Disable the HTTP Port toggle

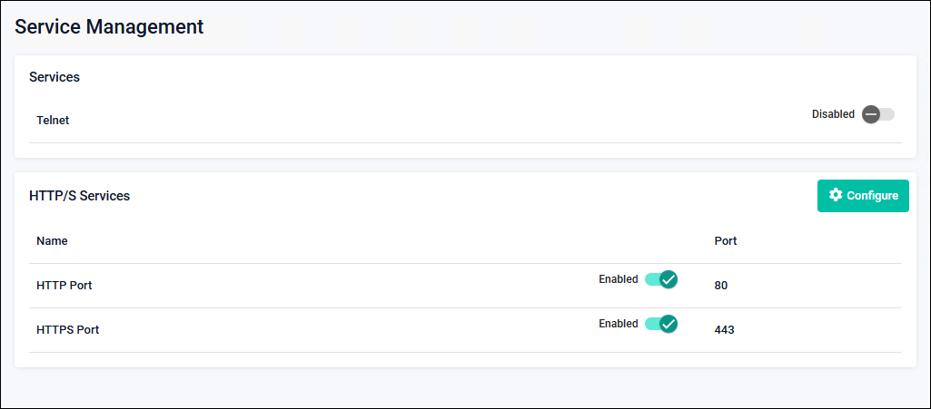pyautogui.click(x=661, y=279)
